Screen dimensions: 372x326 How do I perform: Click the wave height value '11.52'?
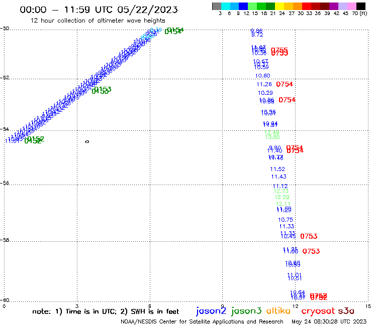[277, 169]
